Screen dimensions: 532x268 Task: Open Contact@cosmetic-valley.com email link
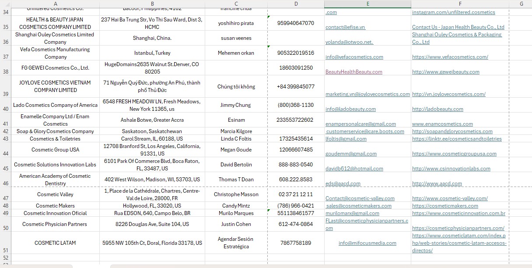(x=360, y=198)
